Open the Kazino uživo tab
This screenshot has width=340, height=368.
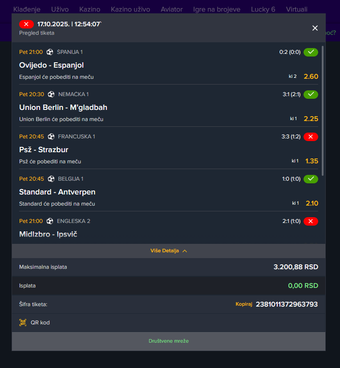pos(130,9)
